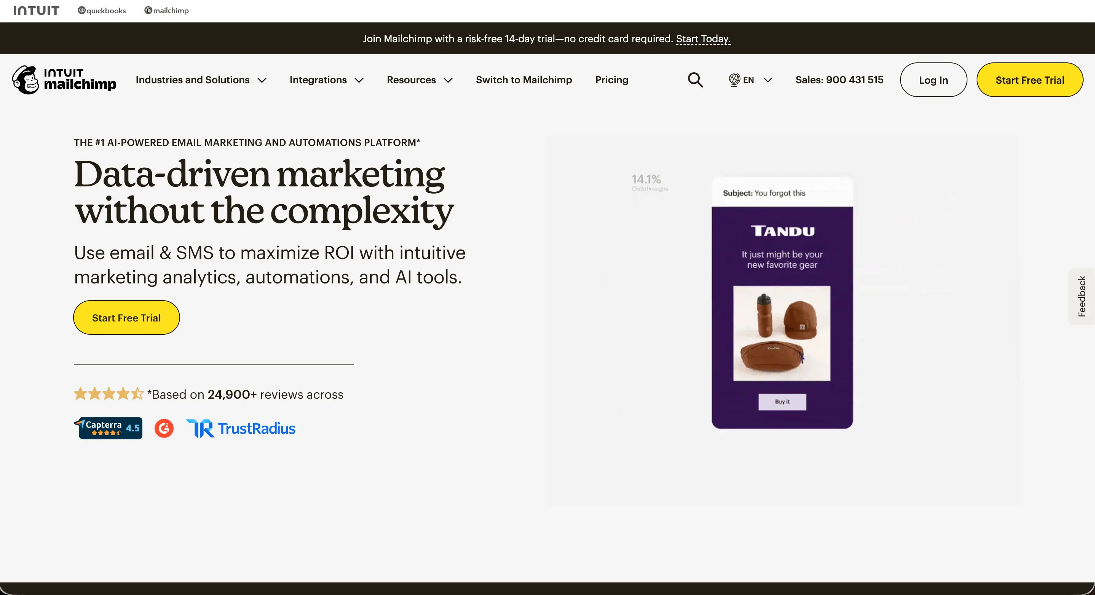Click the Capterra 4.5 rating badge
Image resolution: width=1095 pixels, height=595 pixels.
pos(109,428)
